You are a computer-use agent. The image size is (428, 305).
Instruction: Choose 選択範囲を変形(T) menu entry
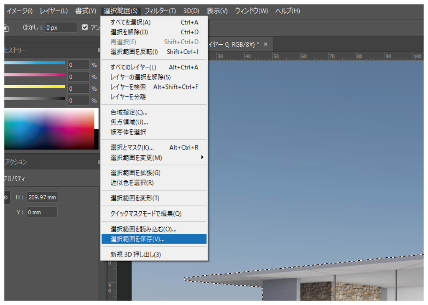(154, 198)
